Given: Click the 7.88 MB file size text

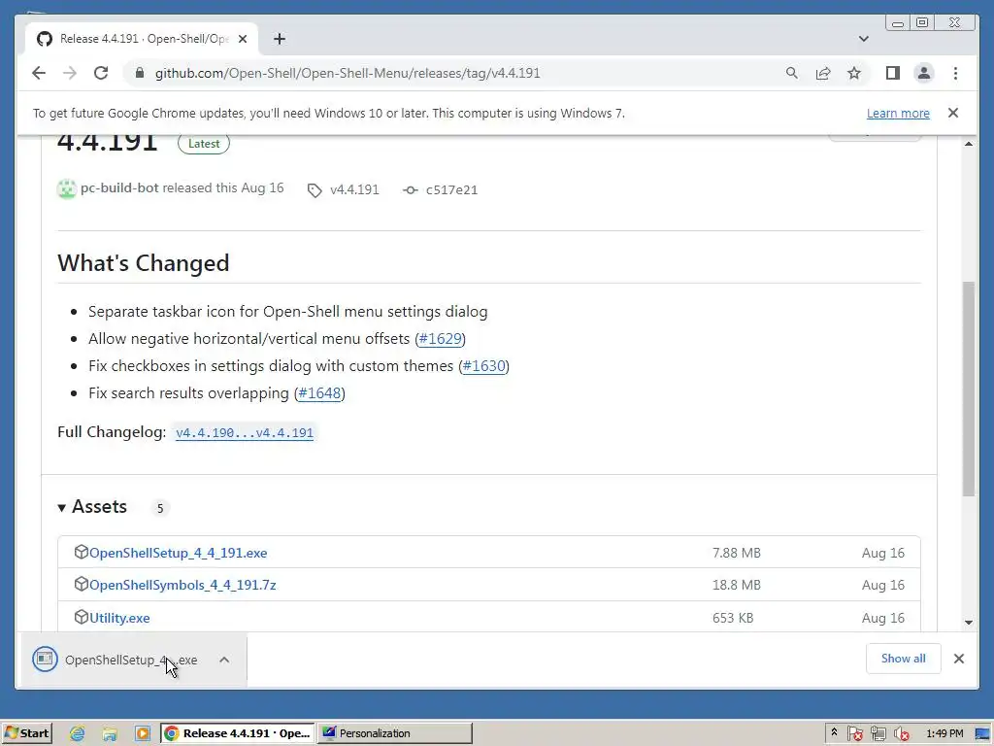Looking at the screenshot, I should pyautogui.click(x=736, y=553).
